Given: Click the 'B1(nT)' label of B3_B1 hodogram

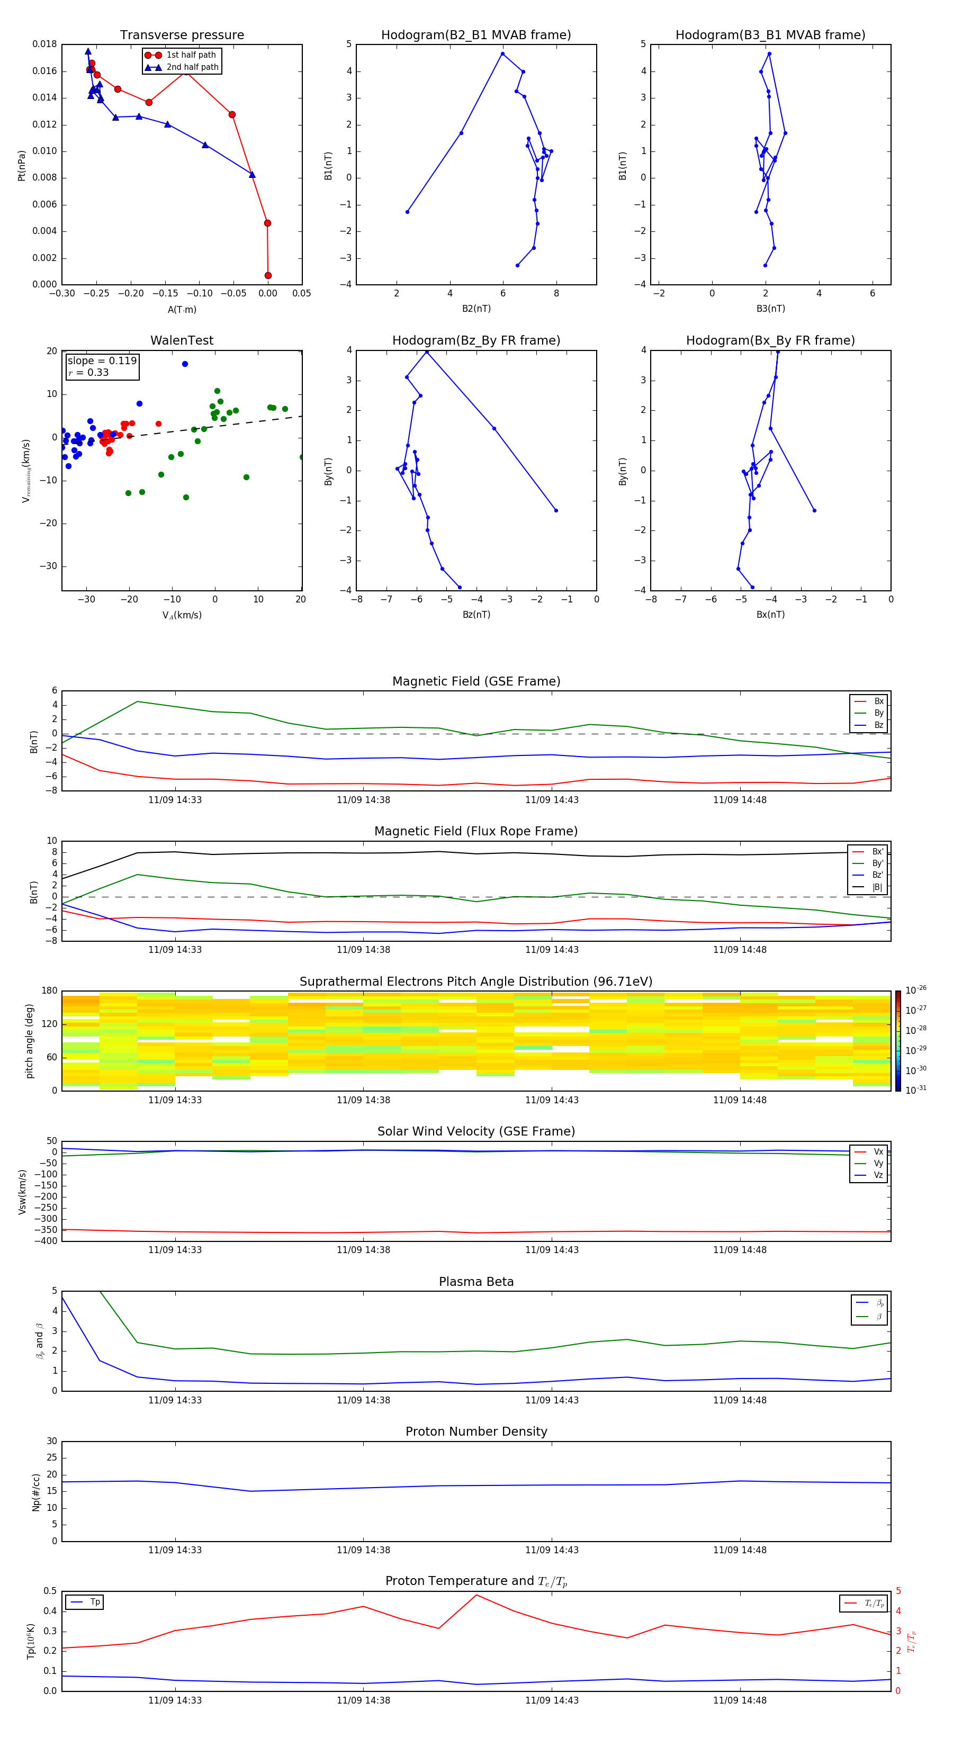Looking at the screenshot, I should point(623,166).
